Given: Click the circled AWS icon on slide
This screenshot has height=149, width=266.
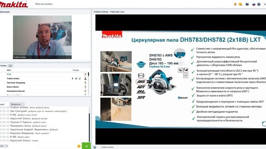Looking at the screenshot, I should click(x=141, y=82).
